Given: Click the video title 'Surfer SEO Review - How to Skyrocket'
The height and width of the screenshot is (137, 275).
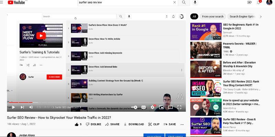Looking at the screenshot, I should [x=59, y=117].
